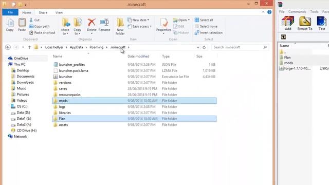329x185 pixels.
Task: Click the Copy icon in the ribbon
Action: point(10,25)
